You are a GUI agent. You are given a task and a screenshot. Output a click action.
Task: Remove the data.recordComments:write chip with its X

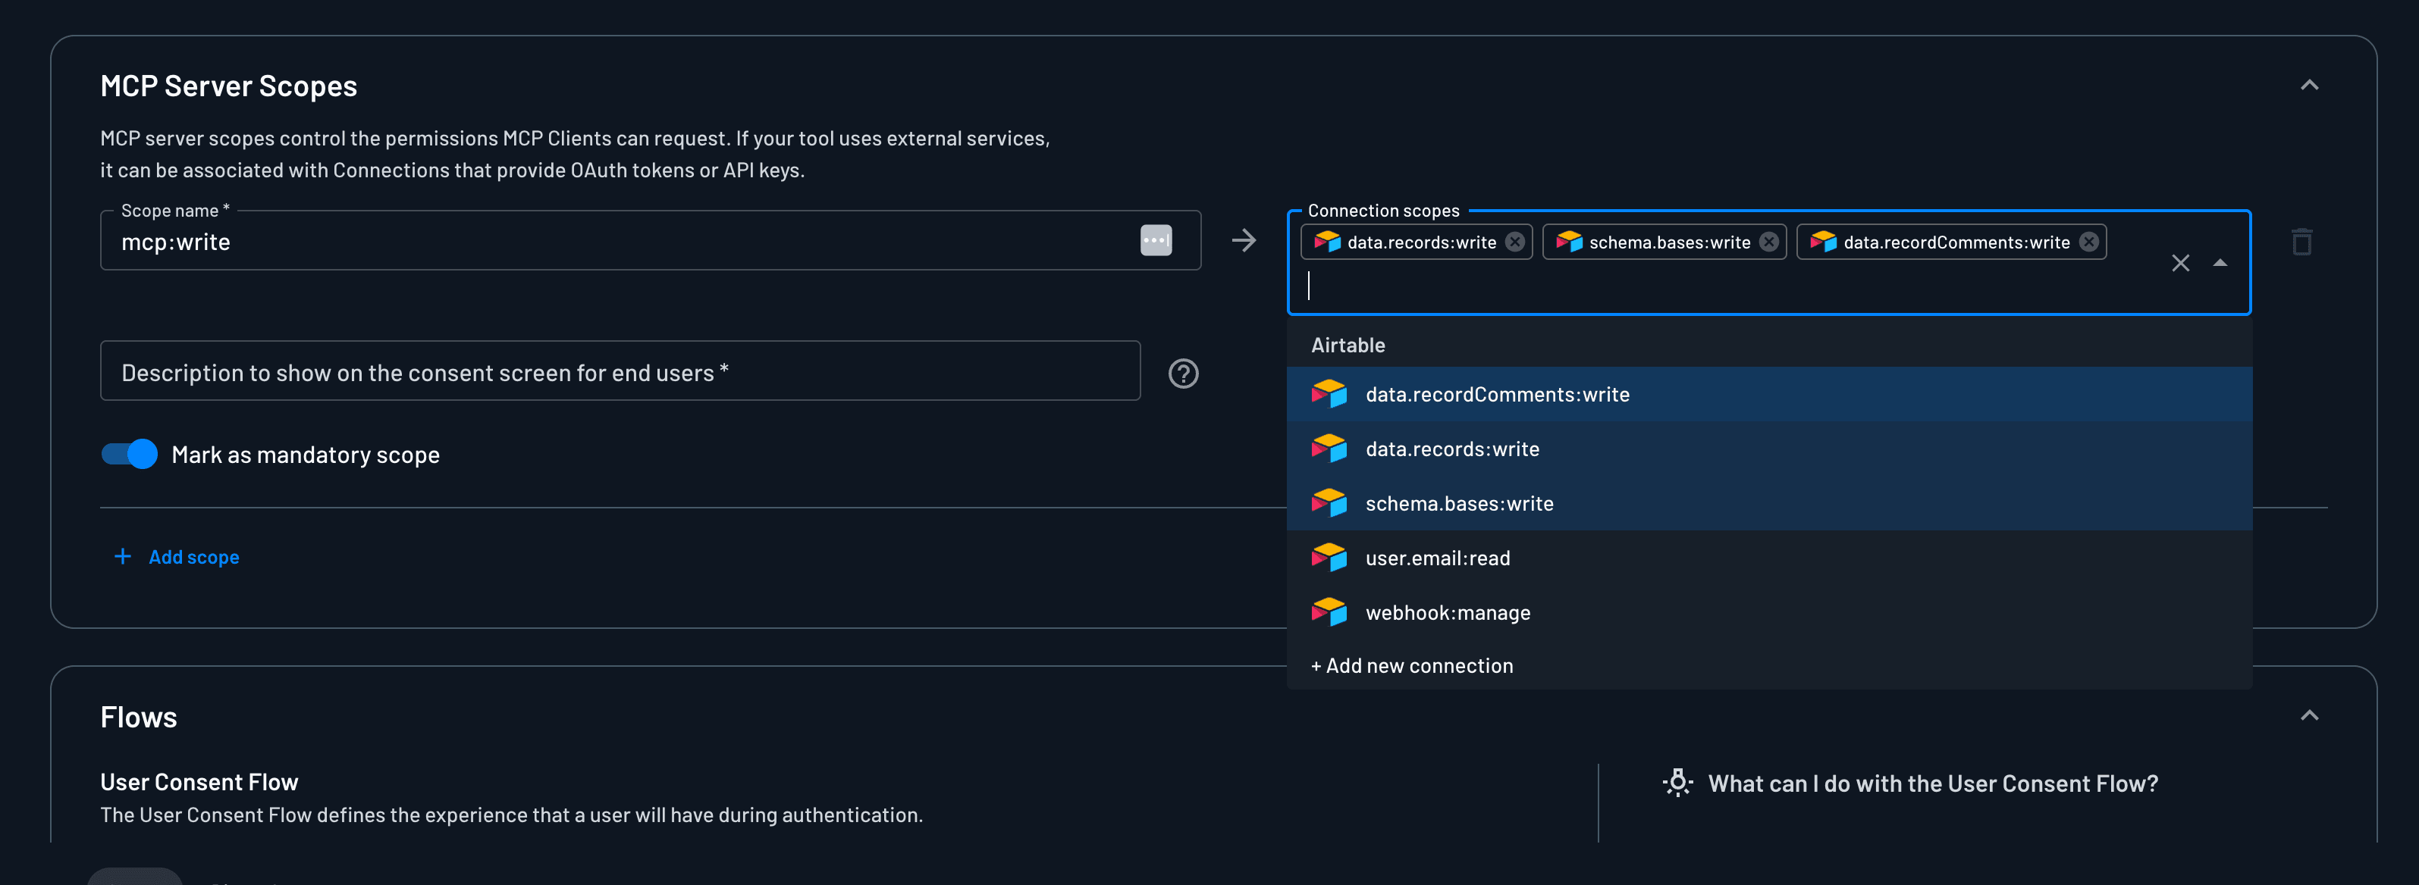(2088, 241)
